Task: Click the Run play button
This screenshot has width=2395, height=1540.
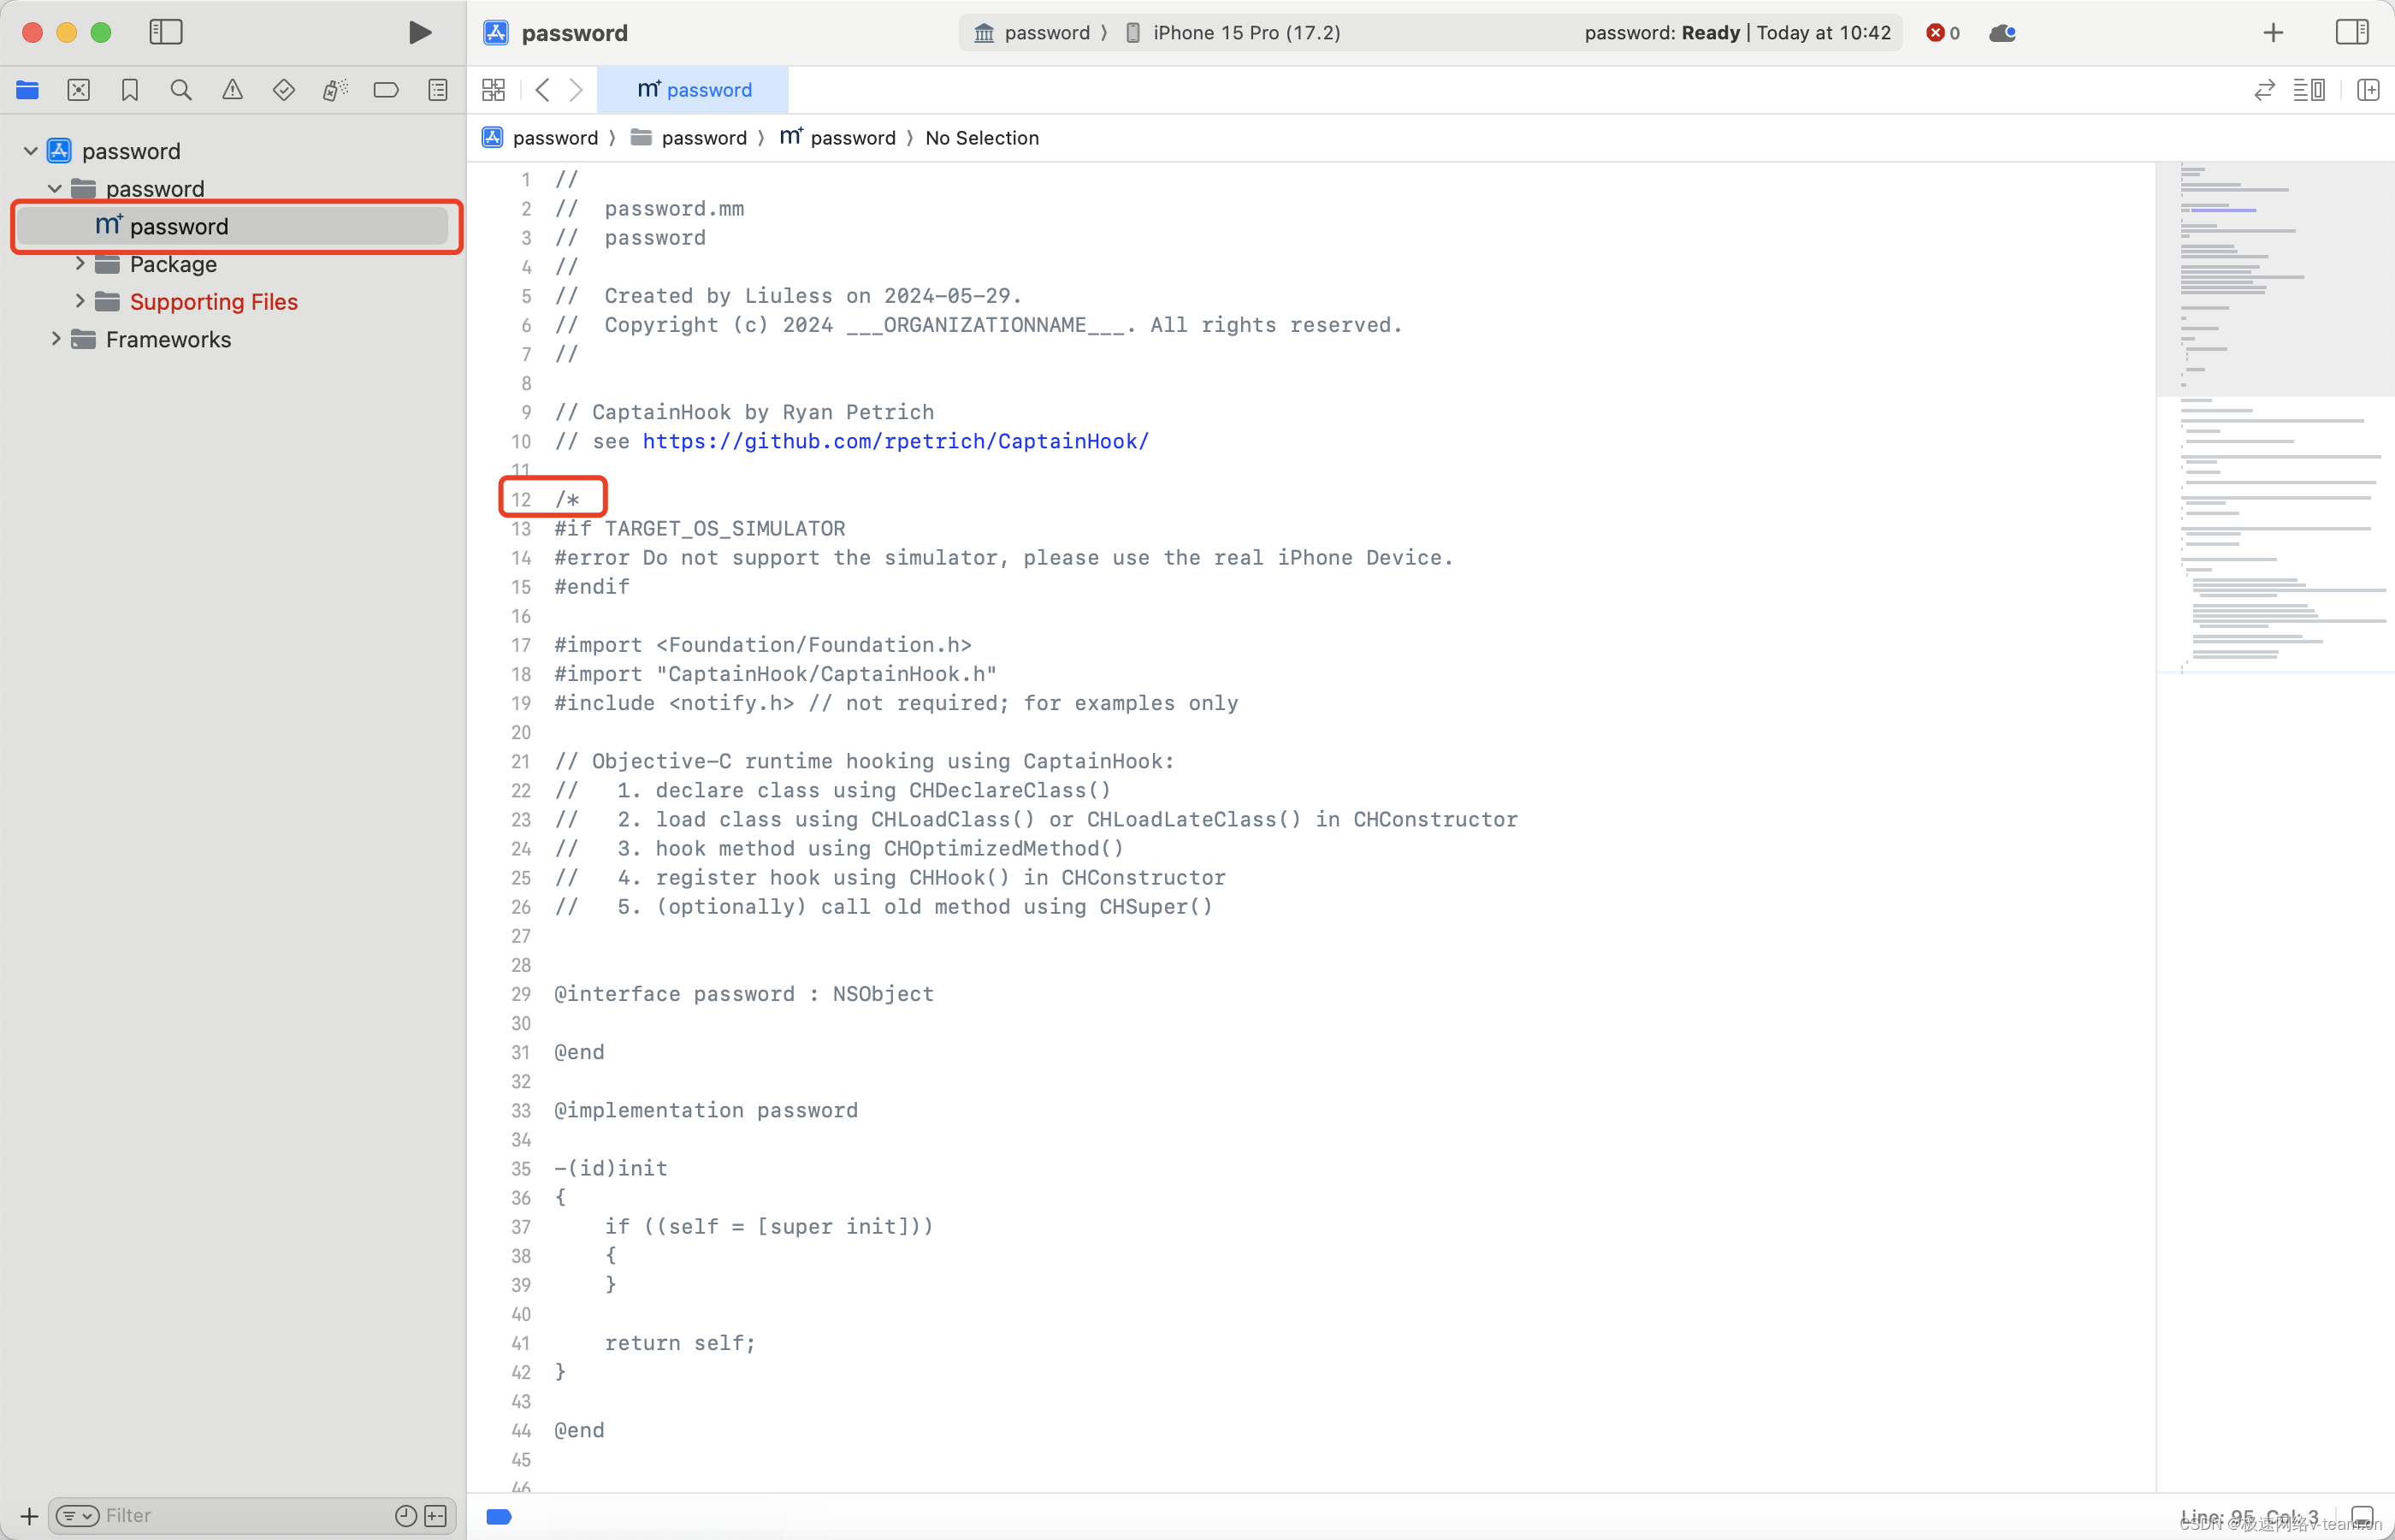Action: (x=420, y=32)
